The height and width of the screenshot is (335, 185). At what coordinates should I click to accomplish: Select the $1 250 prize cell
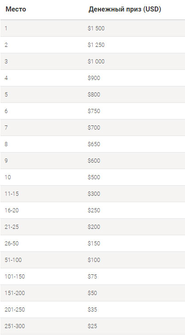point(96,45)
